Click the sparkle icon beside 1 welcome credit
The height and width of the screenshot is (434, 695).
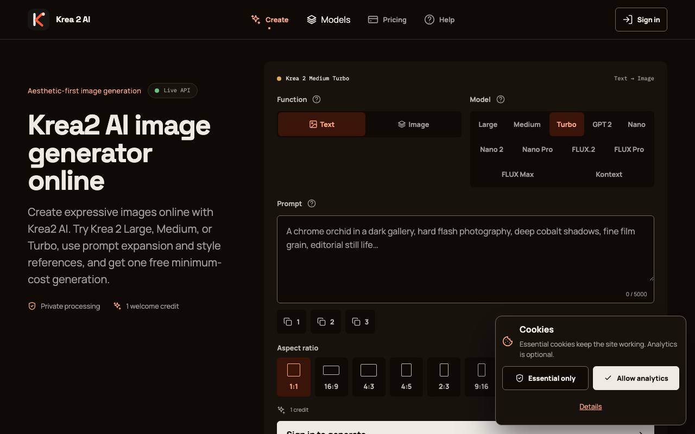tap(117, 306)
